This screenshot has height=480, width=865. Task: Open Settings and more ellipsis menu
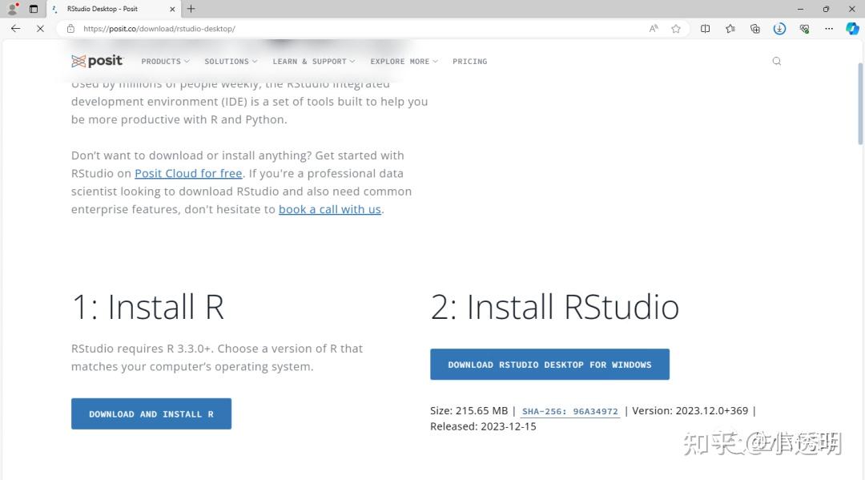coord(829,29)
